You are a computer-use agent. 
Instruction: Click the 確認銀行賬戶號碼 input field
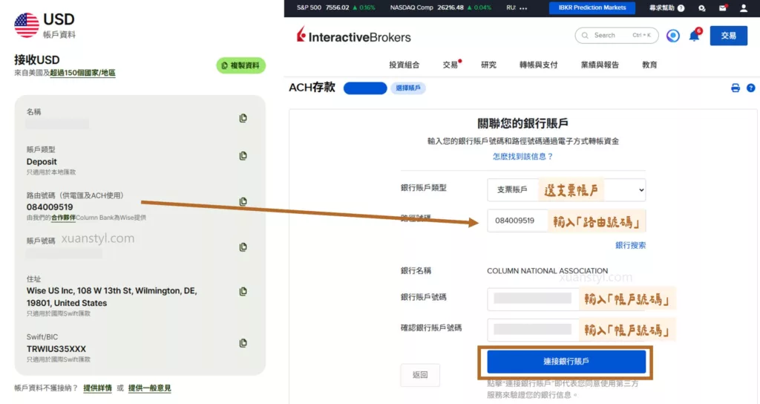point(566,330)
